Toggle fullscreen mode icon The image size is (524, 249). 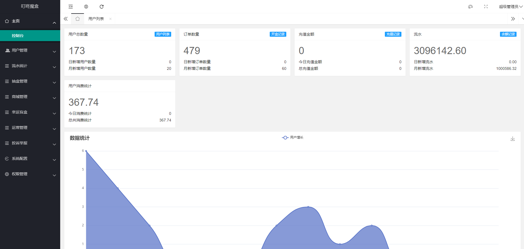pos(486,7)
